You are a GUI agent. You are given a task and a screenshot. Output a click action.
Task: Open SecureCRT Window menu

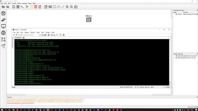[x=48, y=32]
